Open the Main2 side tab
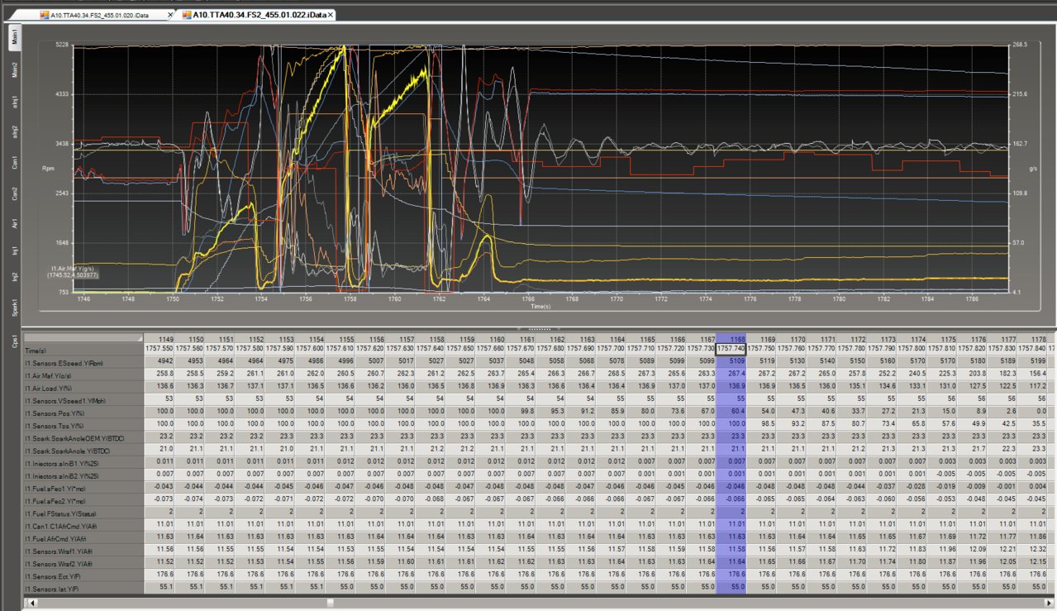1057x611 pixels. tap(14, 69)
